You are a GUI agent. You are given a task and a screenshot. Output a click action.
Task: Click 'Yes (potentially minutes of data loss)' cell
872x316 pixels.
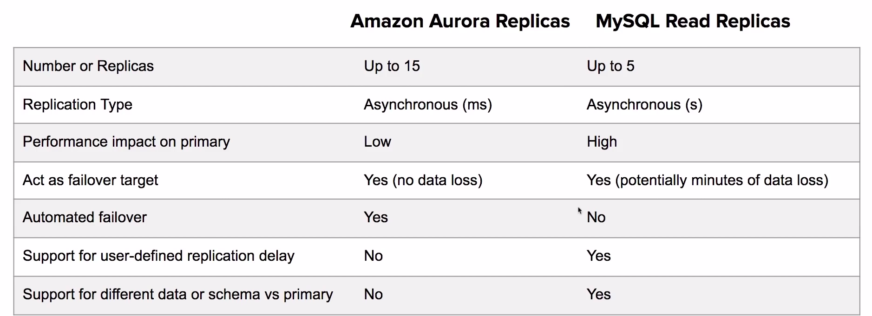(708, 180)
